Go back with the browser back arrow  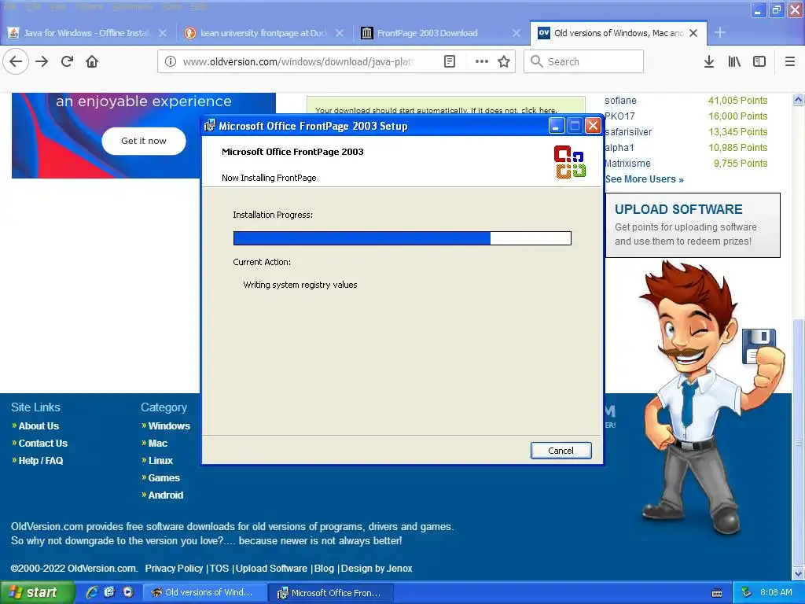coord(16,61)
